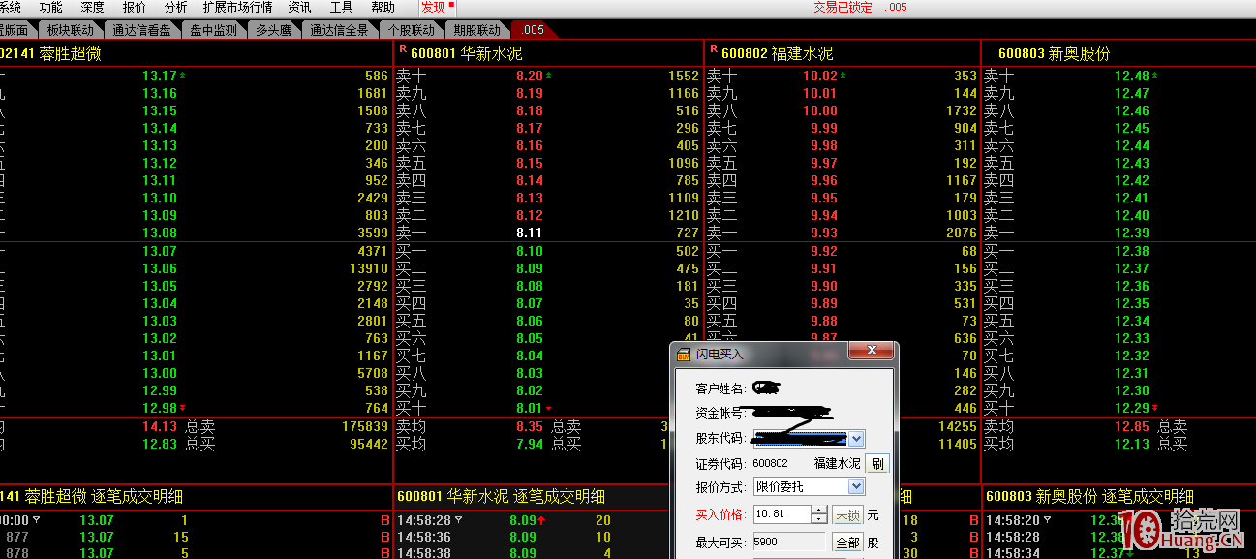The image size is (1256, 559).
Task: Switch to the 多头鹰 tab
Action: pos(274,30)
